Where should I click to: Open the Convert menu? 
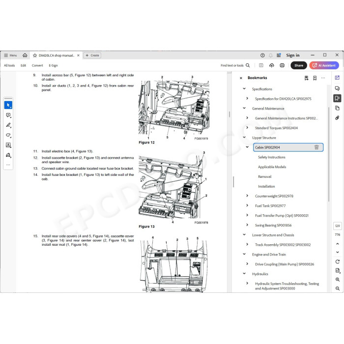pyautogui.click(x=37, y=65)
